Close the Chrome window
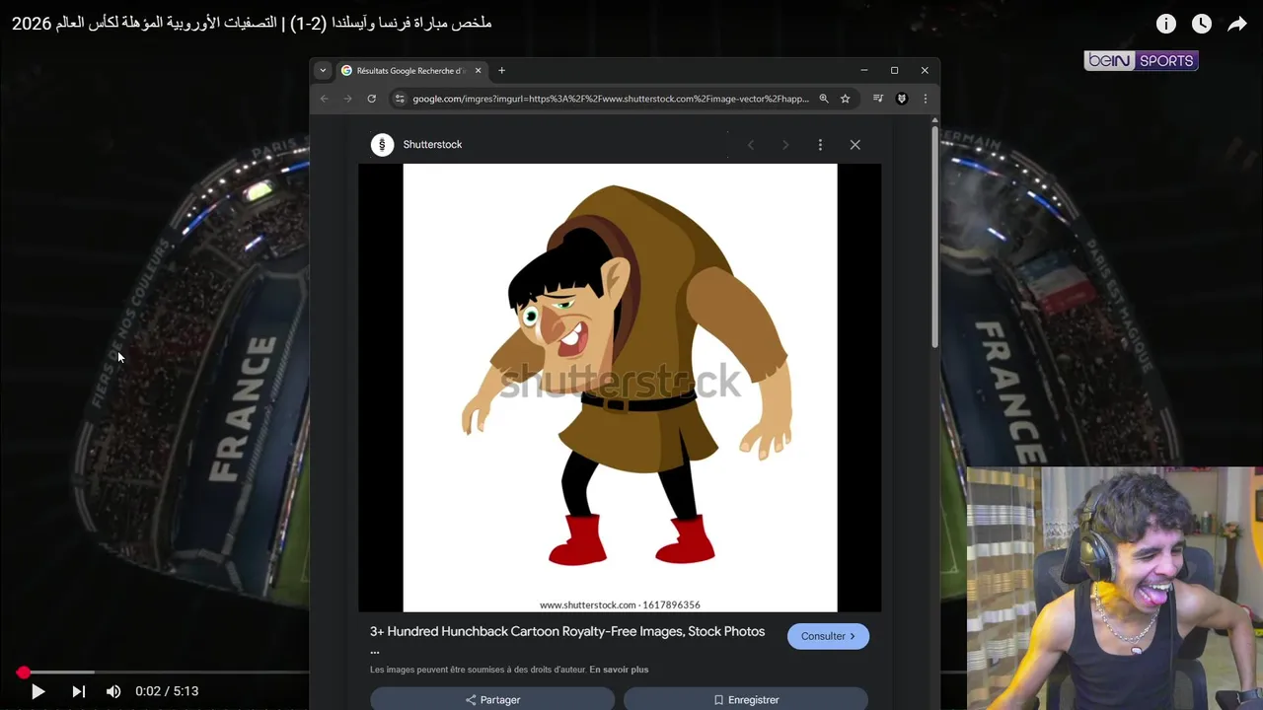The image size is (1263, 710). [x=925, y=70]
